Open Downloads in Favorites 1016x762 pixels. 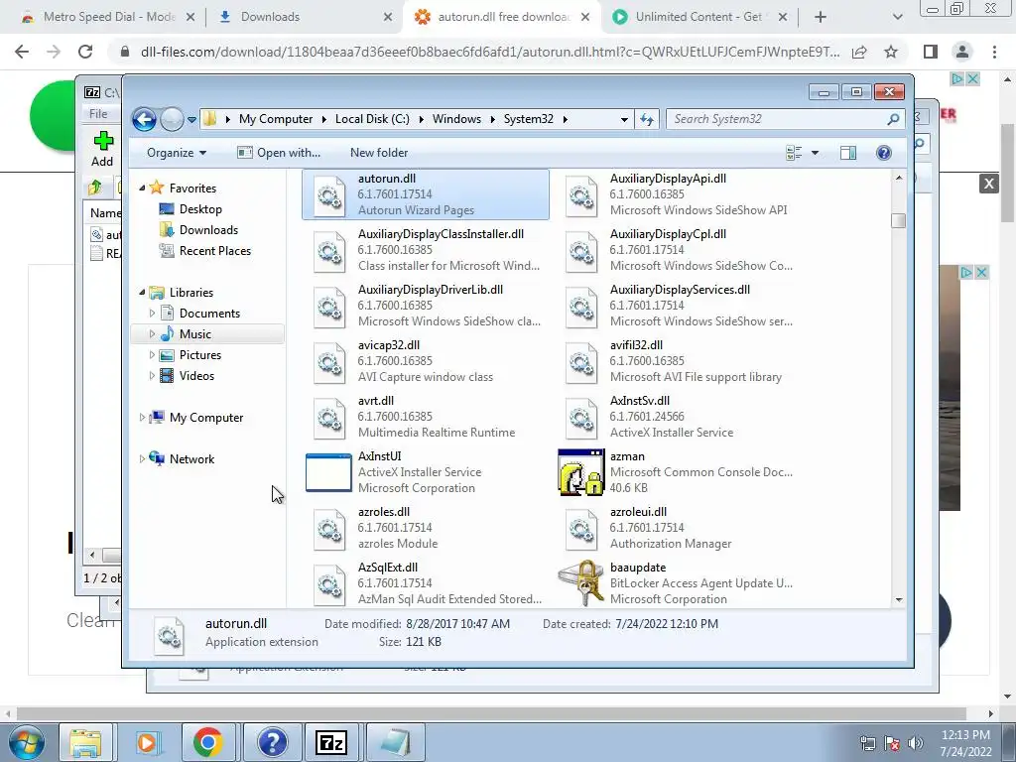coord(208,230)
